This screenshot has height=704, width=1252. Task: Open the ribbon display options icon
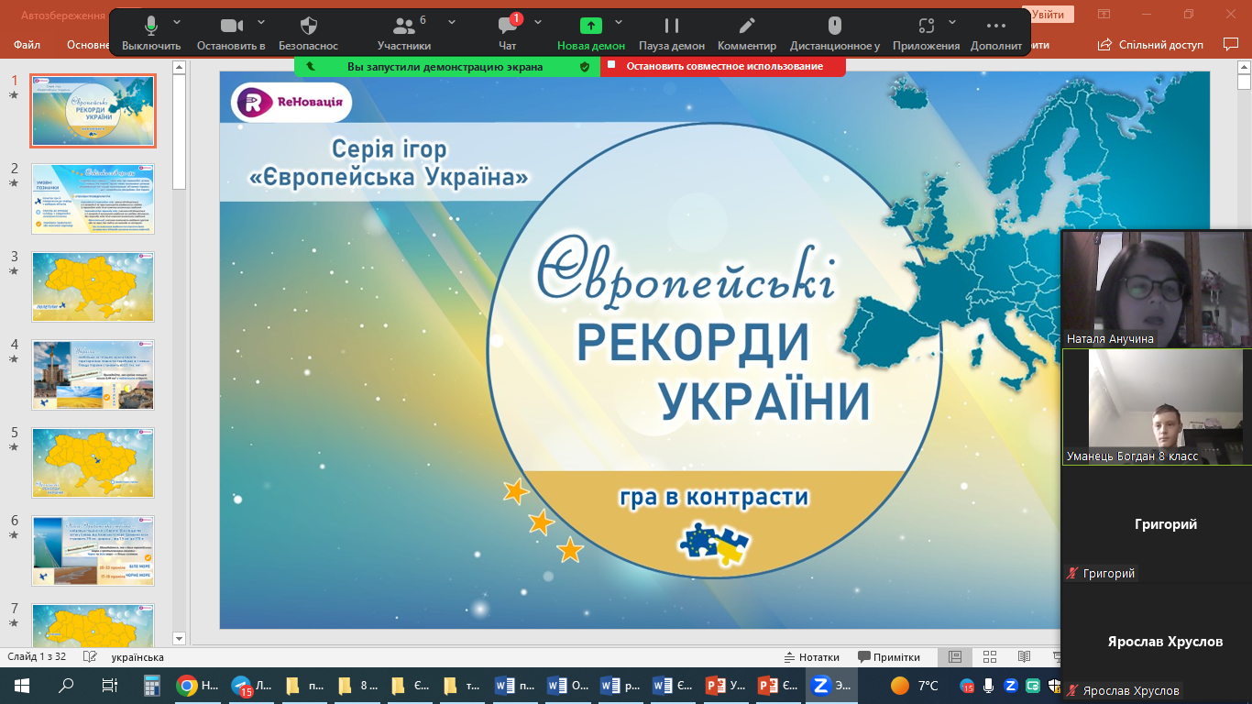click(x=1104, y=14)
